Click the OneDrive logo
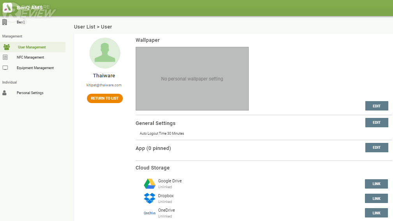 coord(150,213)
